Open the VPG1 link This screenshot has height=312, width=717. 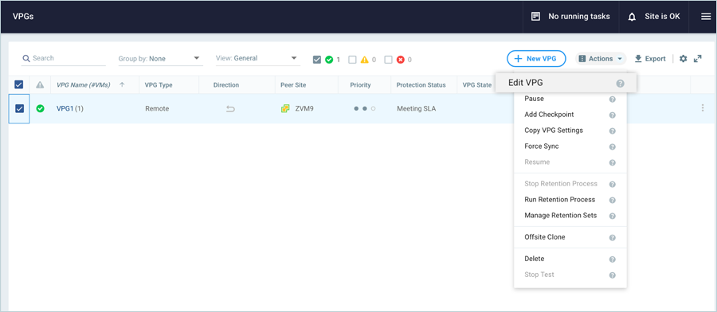click(65, 109)
